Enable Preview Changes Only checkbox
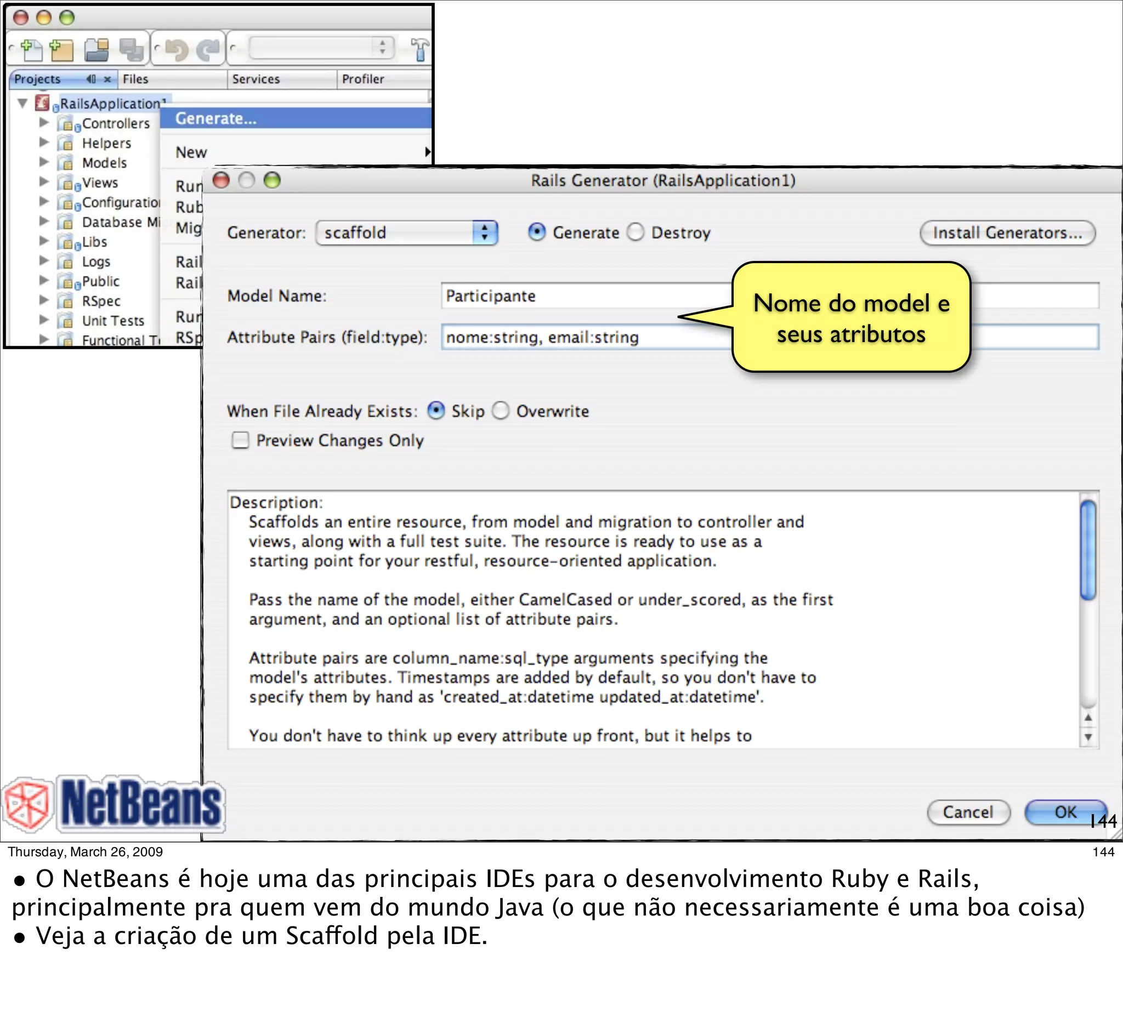This screenshot has height=1035, width=1123. pos(240,440)
